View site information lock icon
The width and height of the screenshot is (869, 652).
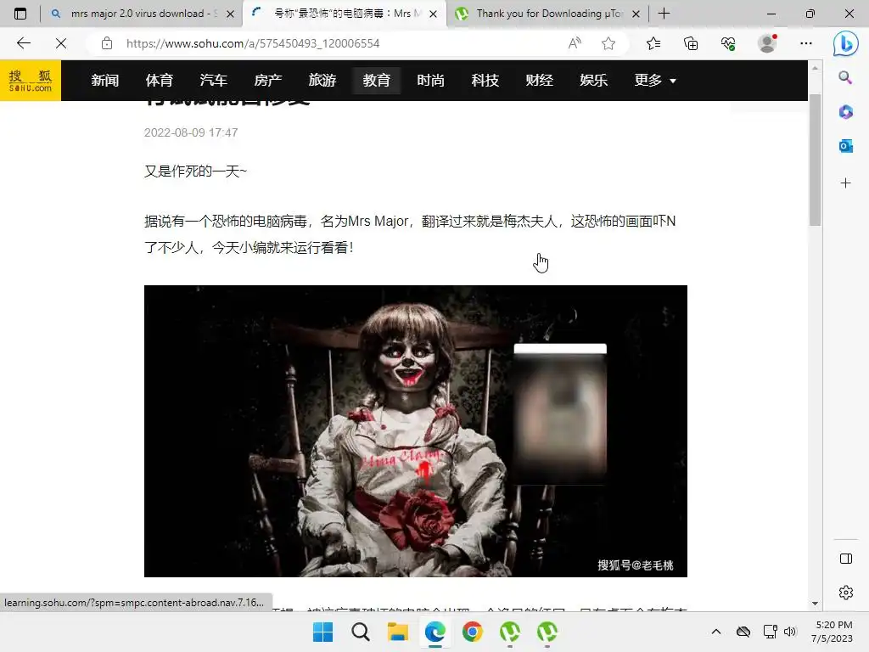tap(107, 43)
